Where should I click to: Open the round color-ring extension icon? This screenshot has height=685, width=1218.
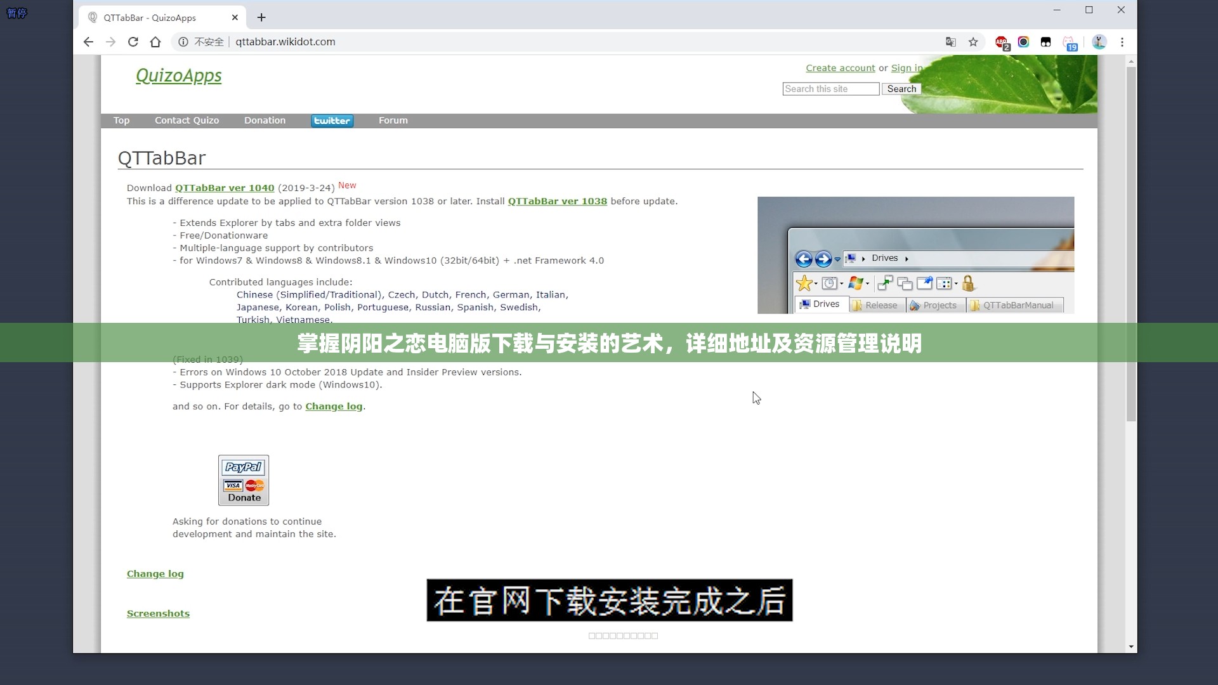pyautogui.click(x=1023, y=42)
